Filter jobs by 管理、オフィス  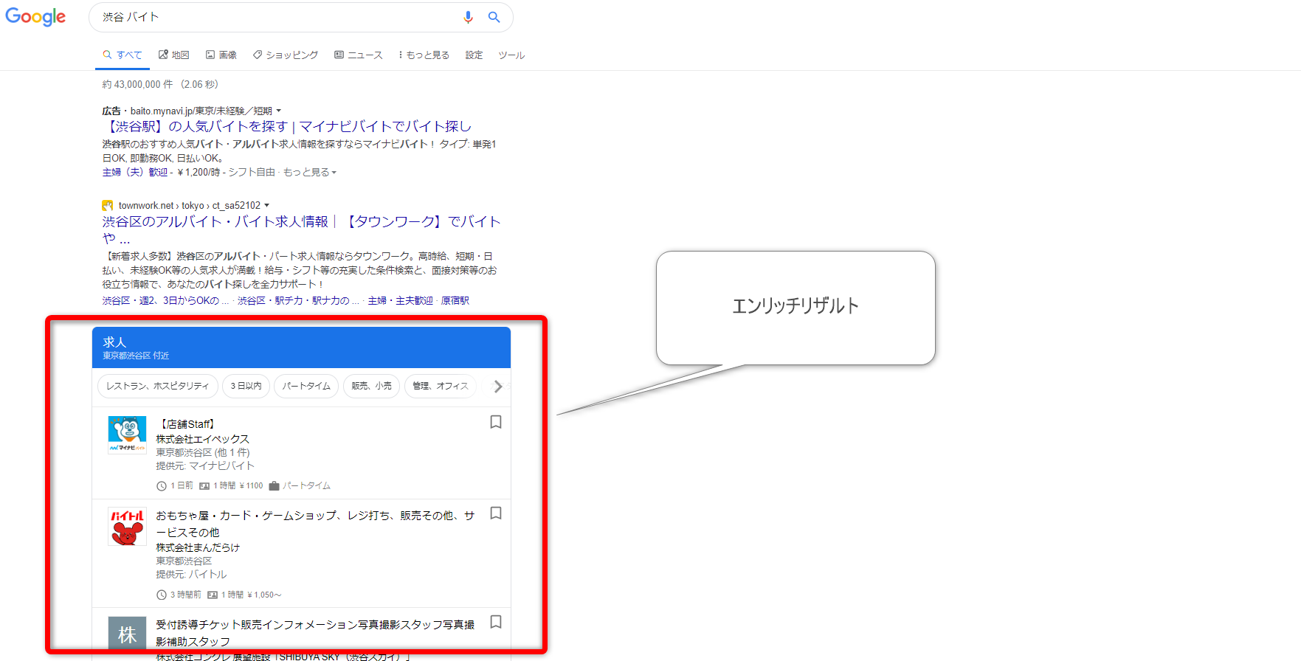(441, 386)
